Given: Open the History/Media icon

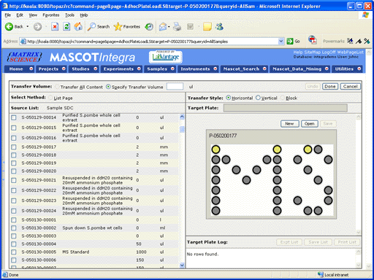Looking at the screenshot, I should coord(149,26).
